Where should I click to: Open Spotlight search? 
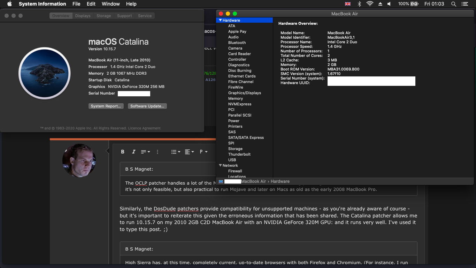click(453, 4)
